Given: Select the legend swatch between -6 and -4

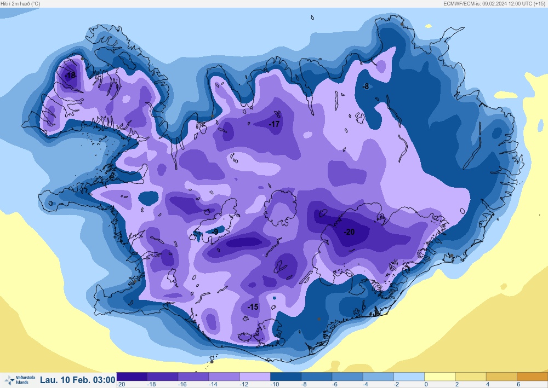Looking at the screenshot, I should tap(347, 377).
